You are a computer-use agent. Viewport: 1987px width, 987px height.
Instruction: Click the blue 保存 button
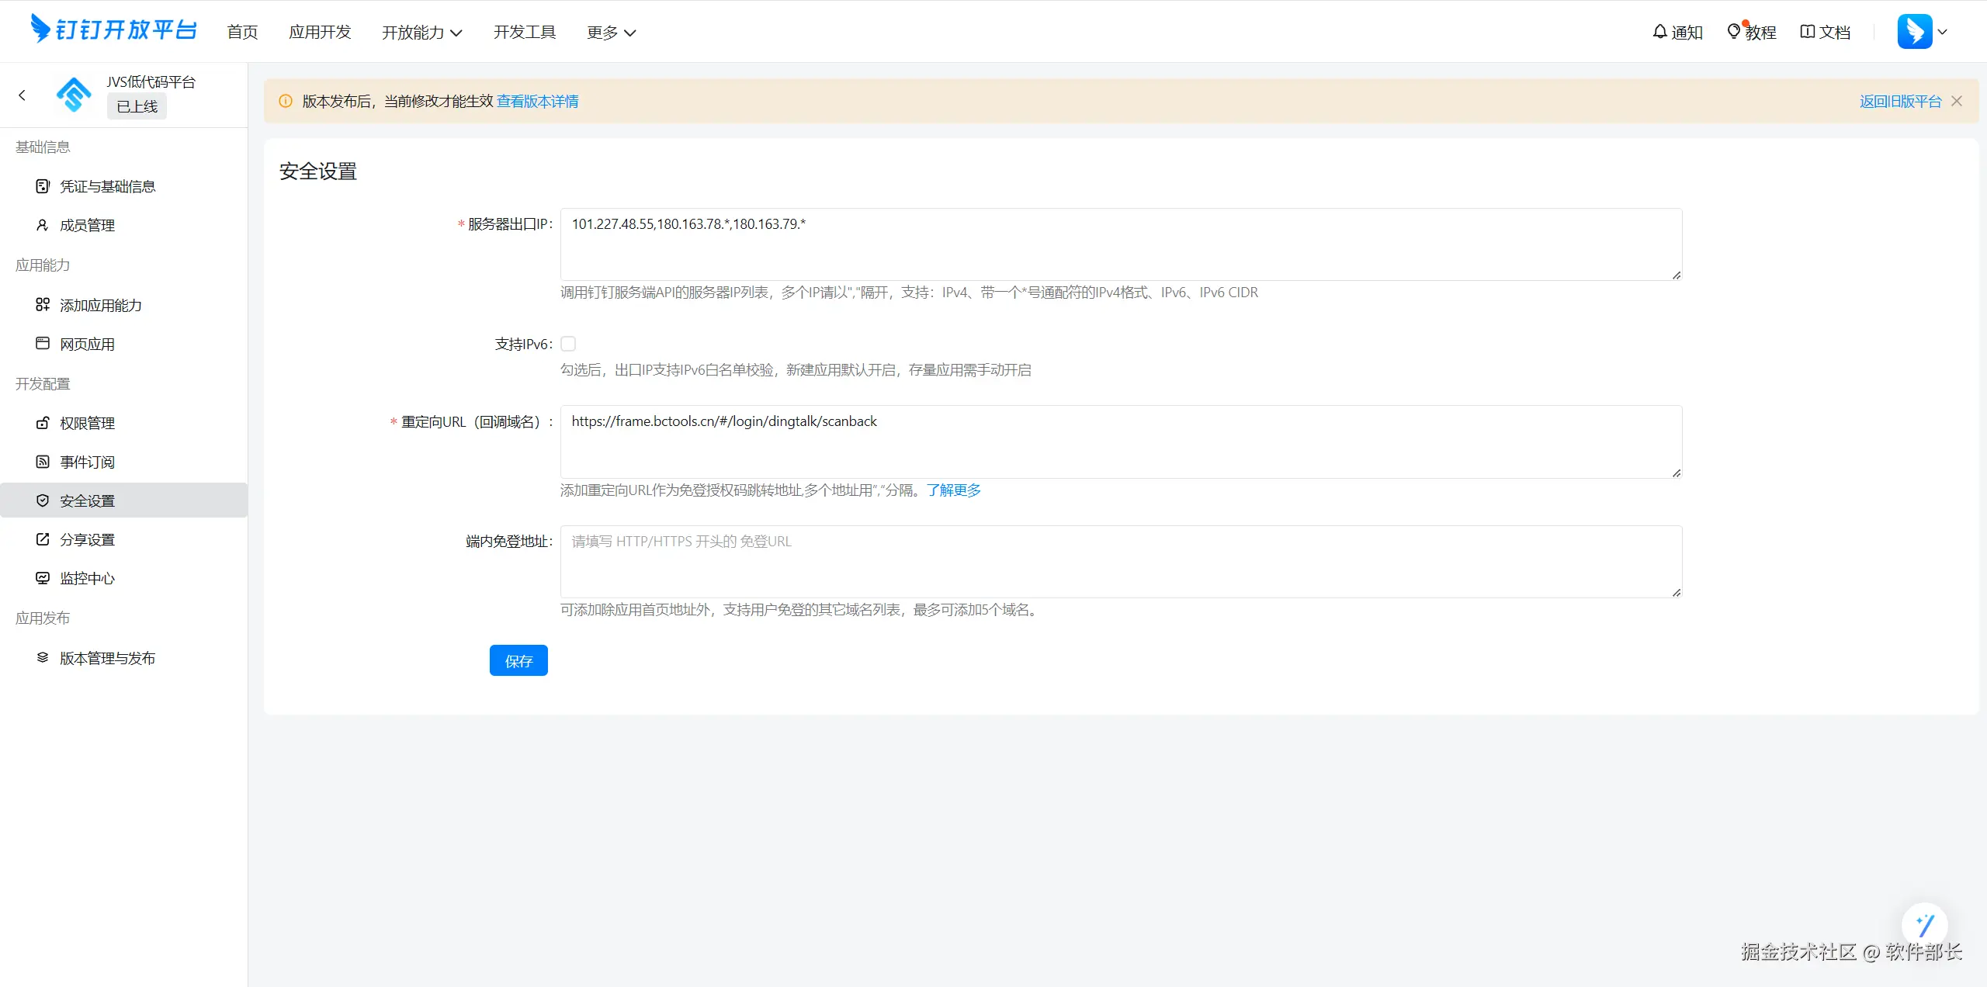pos(518,660)
